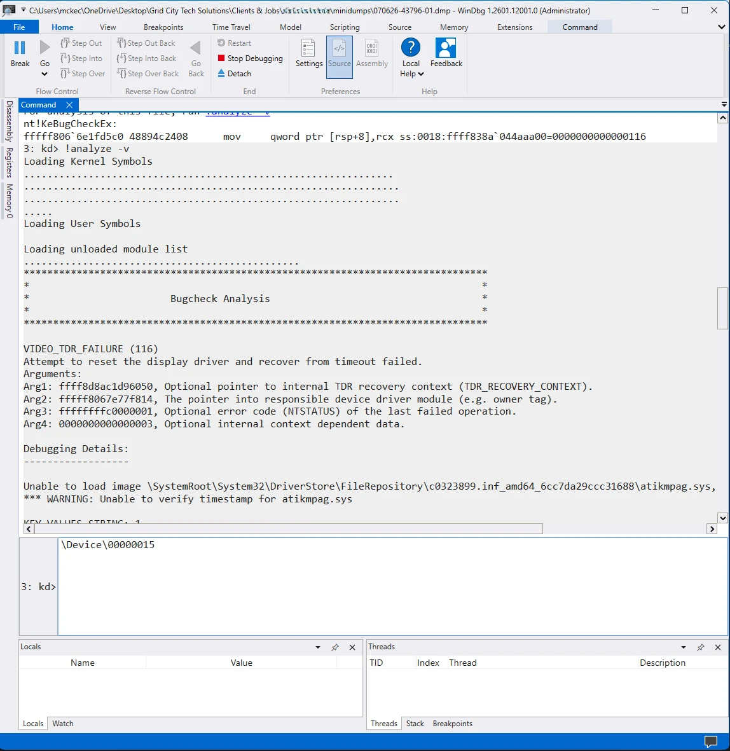The image size is (730, 751).
Task: Open the Memory 0 side panel
Action: pyautogui.click(x=9, y=201)
